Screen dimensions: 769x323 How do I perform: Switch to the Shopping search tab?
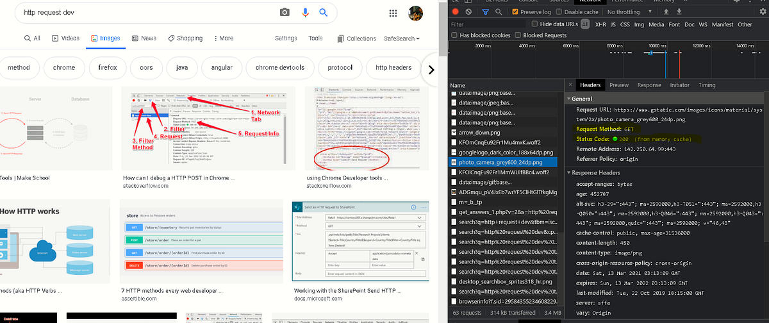click(185, 38)
